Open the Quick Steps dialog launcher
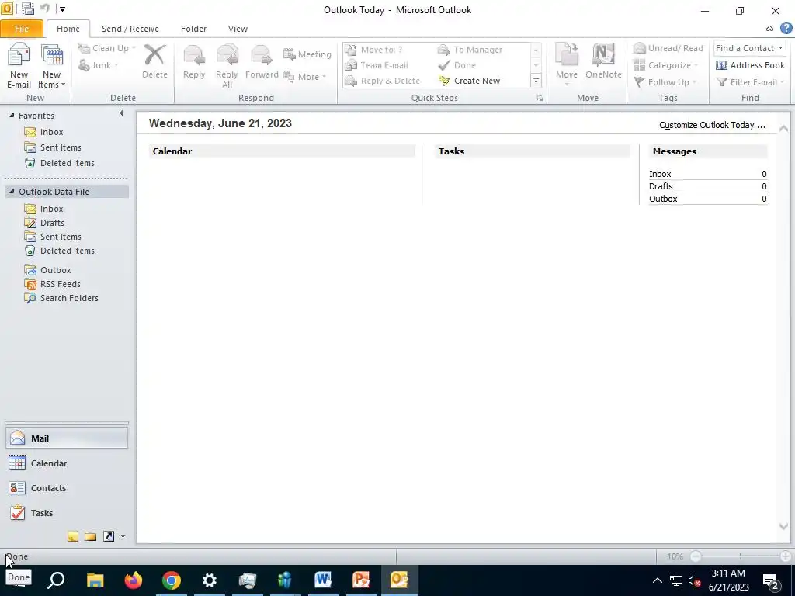The width and height of the screenshot is (795, 596). (540, 99)
